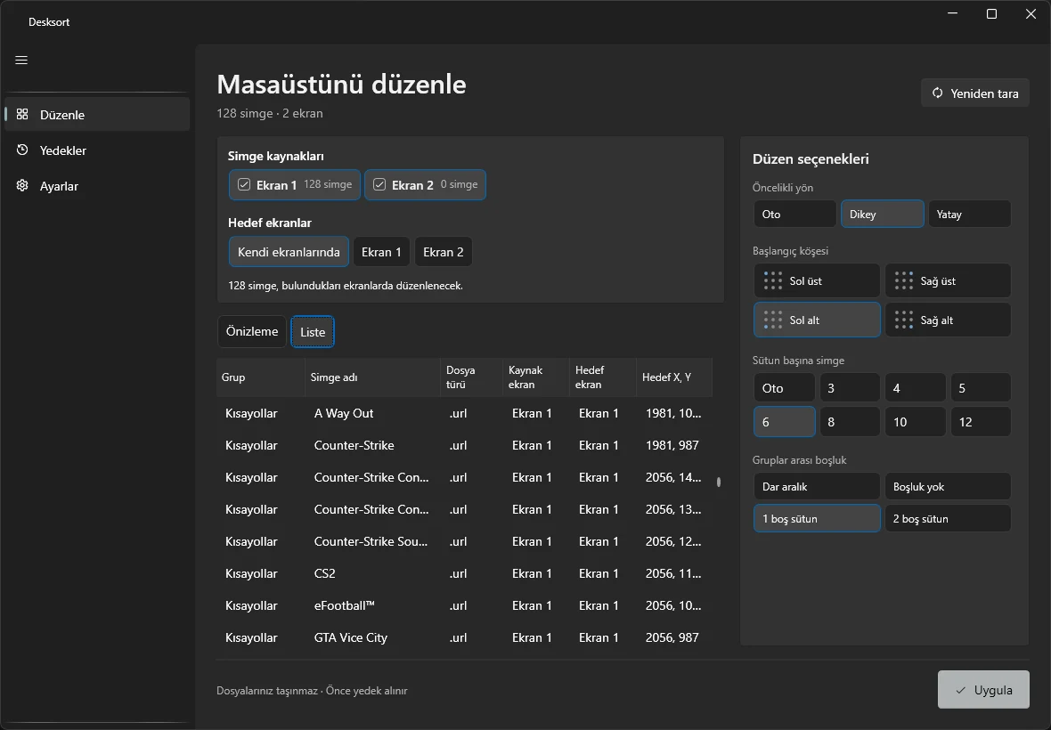Viewport: 1051px width, 730px height.
Task: Select Ekran 2 under Hedef ekranlar
Action: 443,252
